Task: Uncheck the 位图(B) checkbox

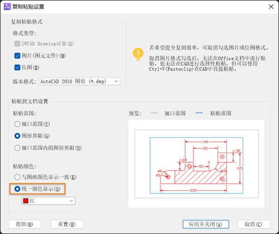Action: pyautogui.click(x=17, y=67)
